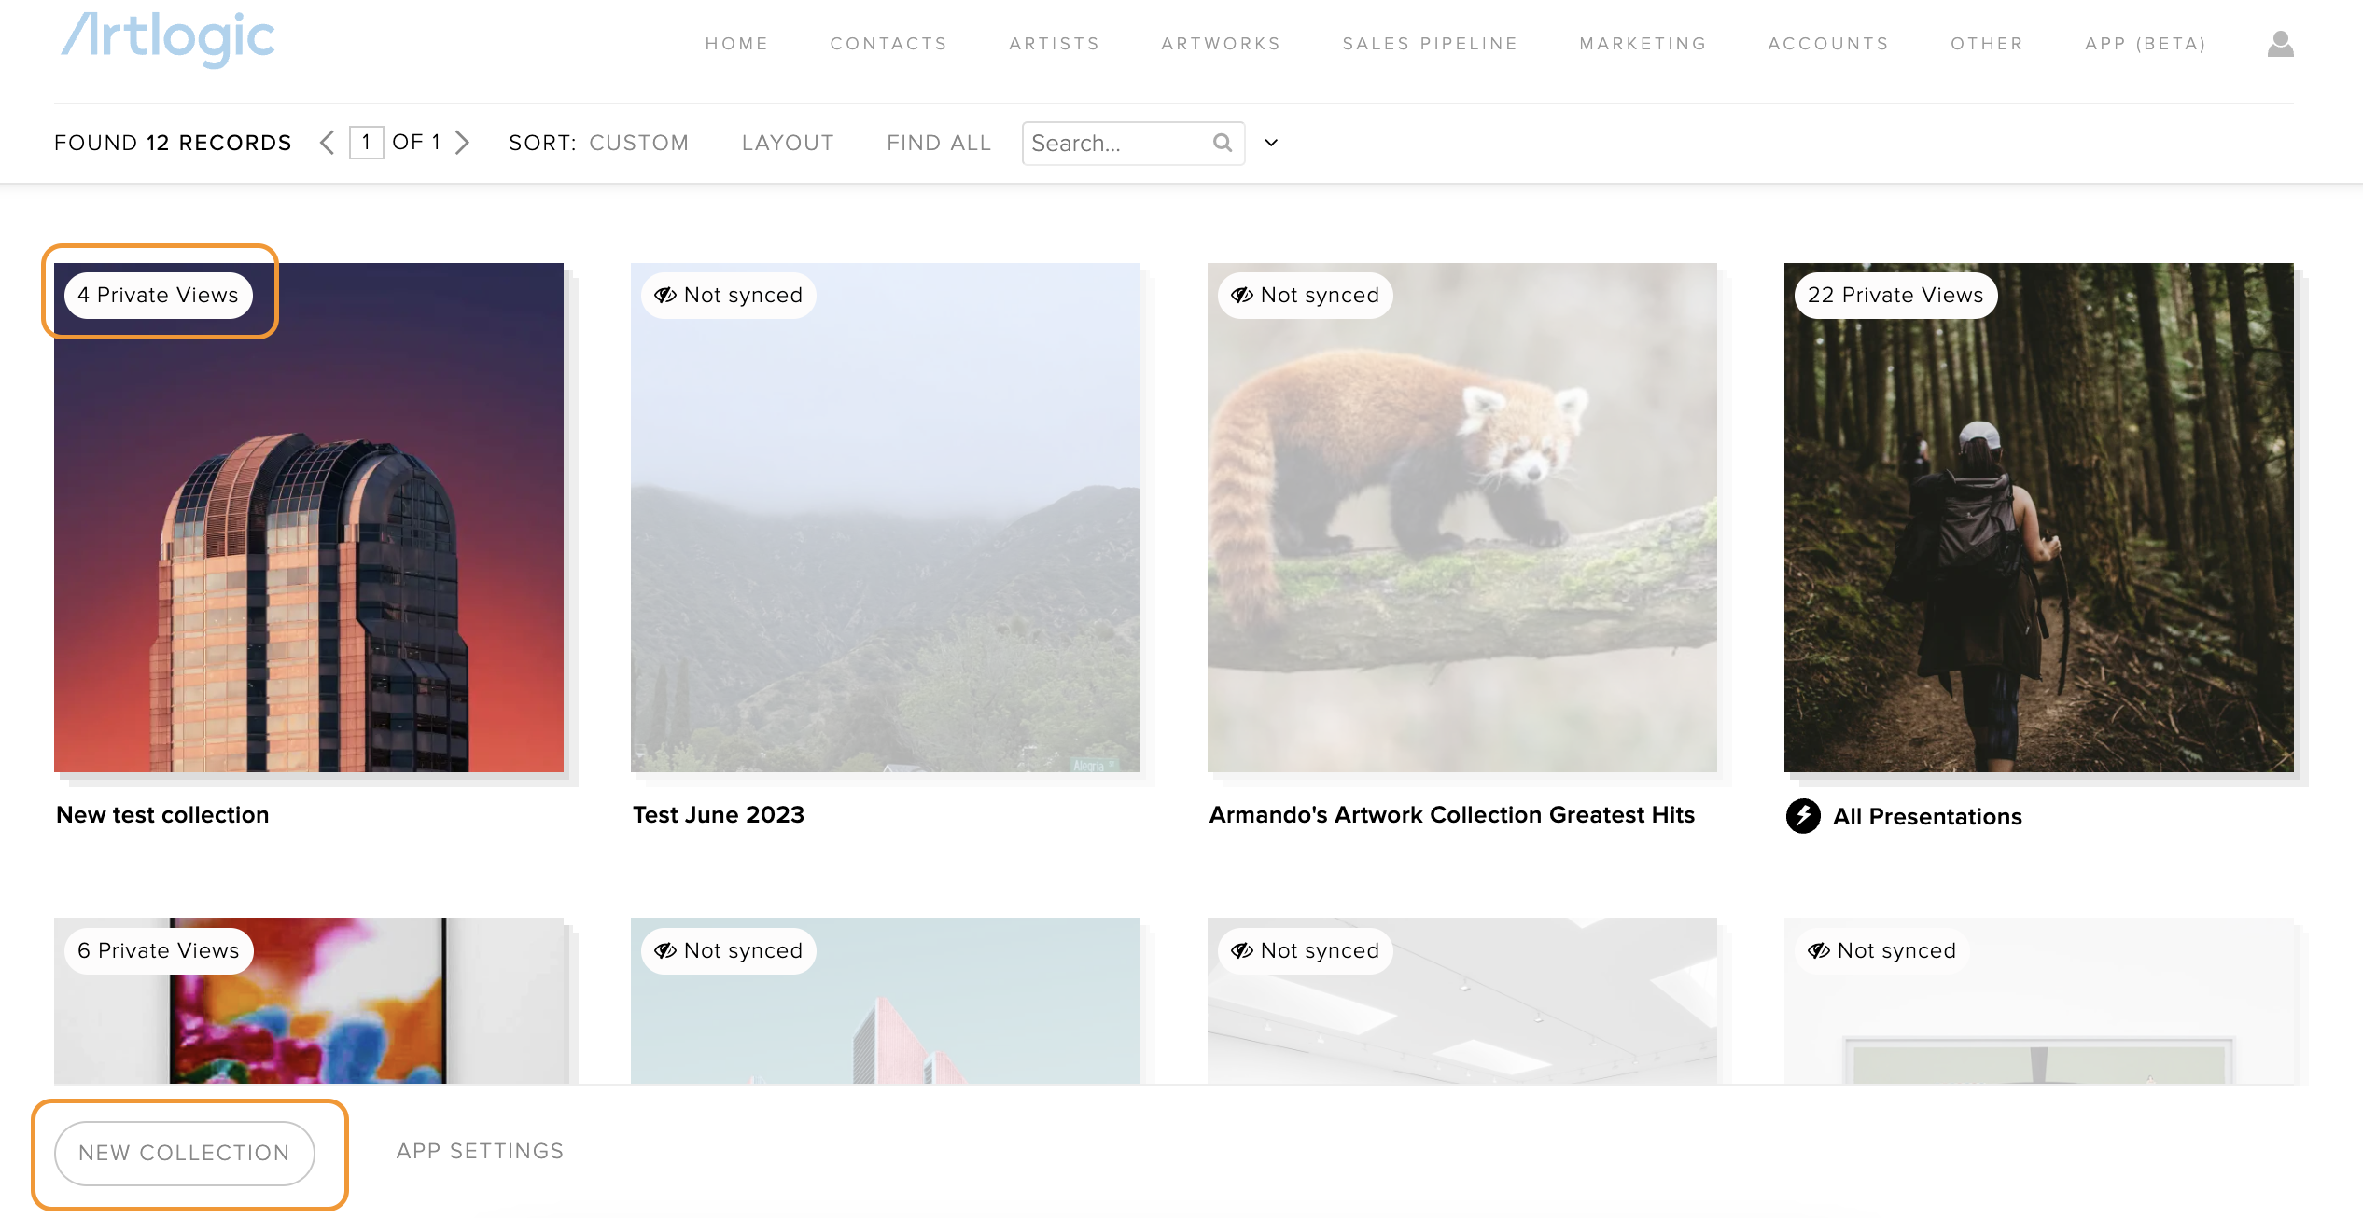Open the Sort Custom dropdown
Screen dimensions: 2363x1218
638,143
